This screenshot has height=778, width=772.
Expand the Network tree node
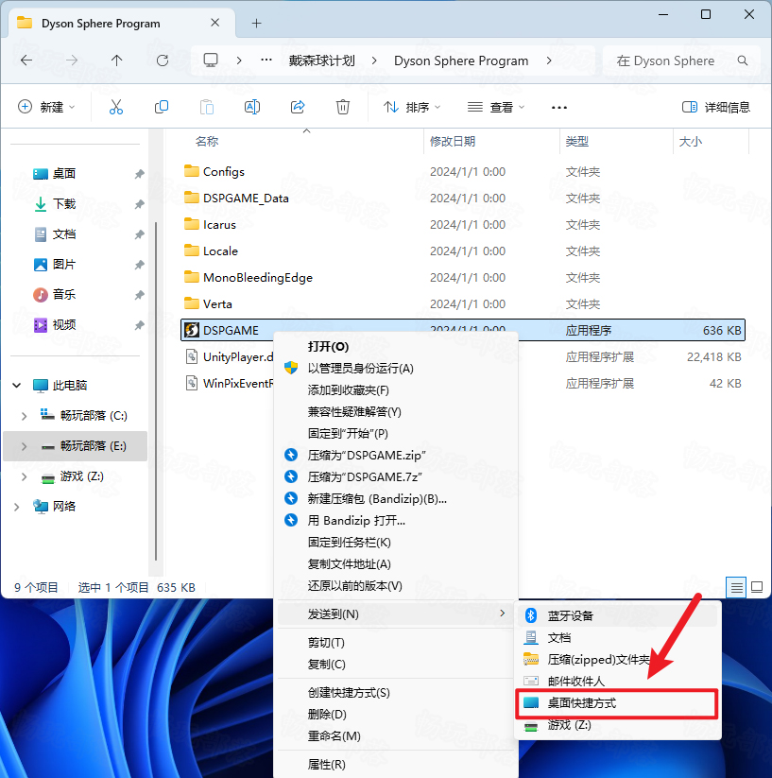point(17,507)
